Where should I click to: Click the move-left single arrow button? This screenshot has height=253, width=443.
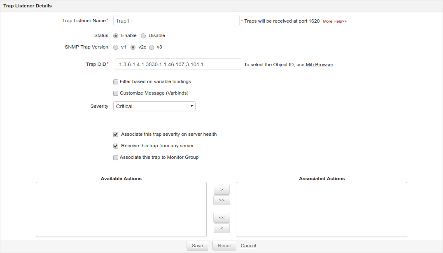click(x=221, y=228)
